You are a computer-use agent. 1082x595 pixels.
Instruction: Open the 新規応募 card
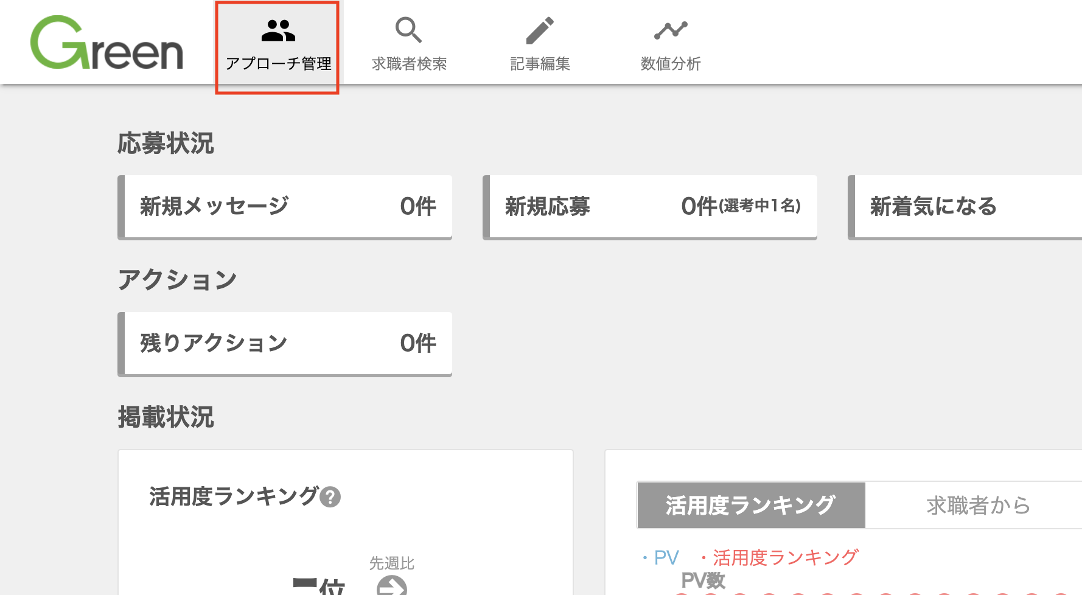[x=650, y=207]
